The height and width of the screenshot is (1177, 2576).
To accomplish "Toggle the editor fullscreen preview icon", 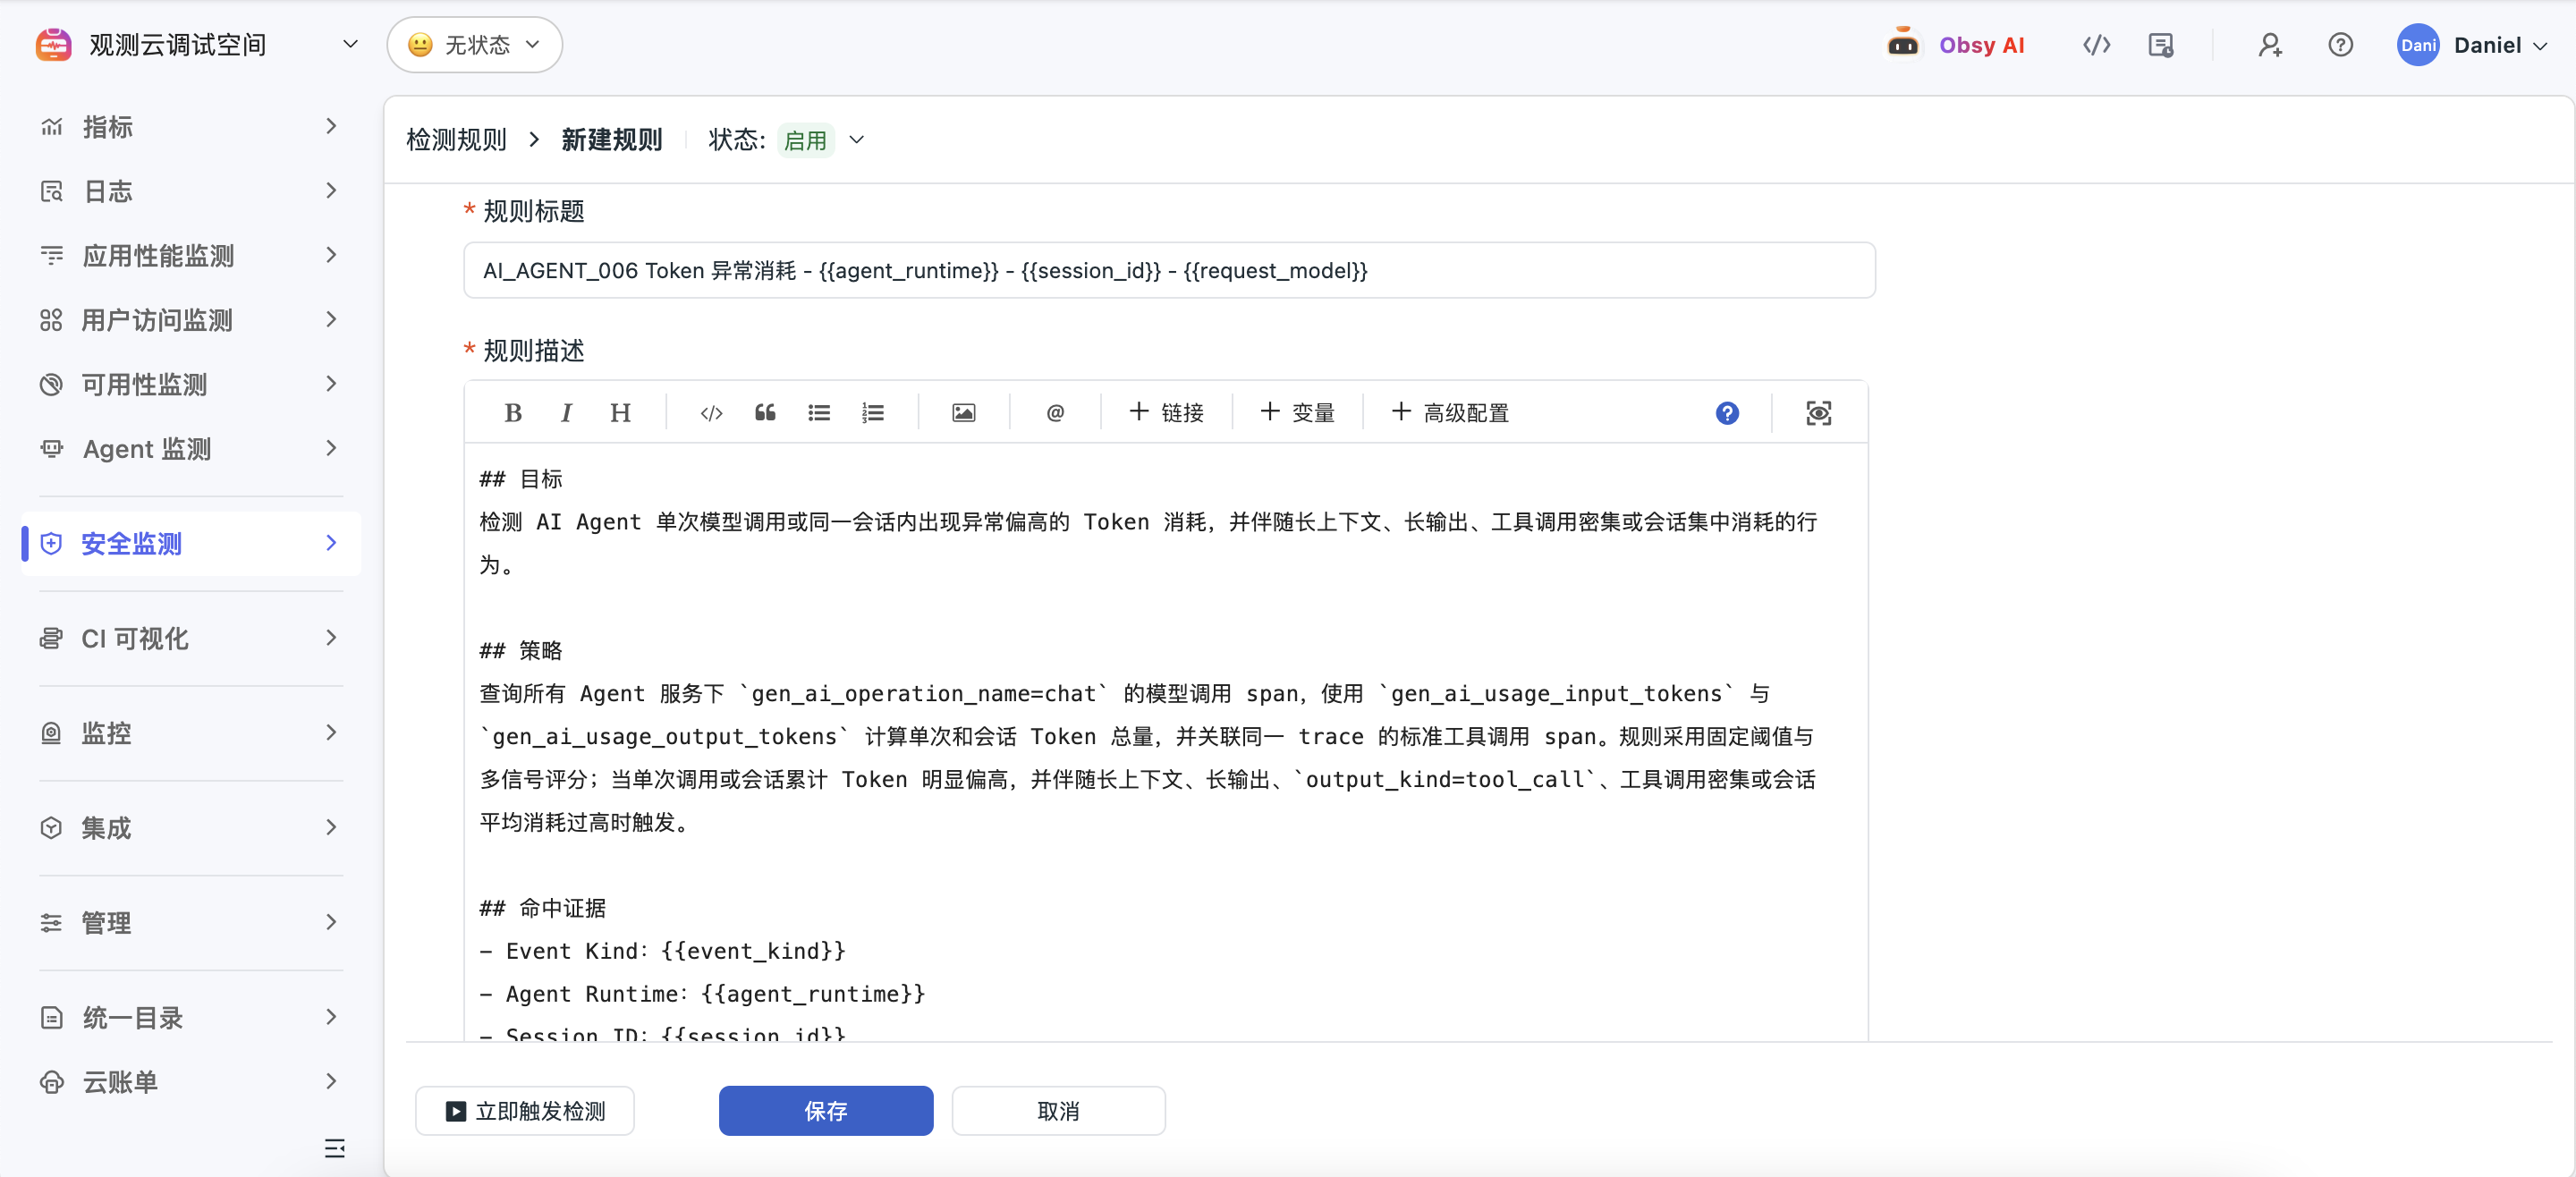I will (1818, 413).
